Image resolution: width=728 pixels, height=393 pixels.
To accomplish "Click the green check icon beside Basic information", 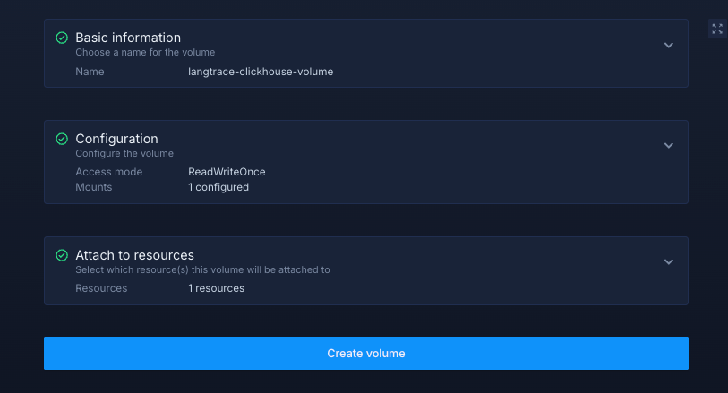I will [x=62, y=38].
